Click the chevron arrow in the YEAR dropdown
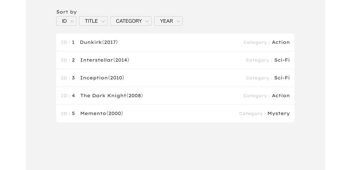The width and height of the screenshot is (351, 170). tap(178, 21)
